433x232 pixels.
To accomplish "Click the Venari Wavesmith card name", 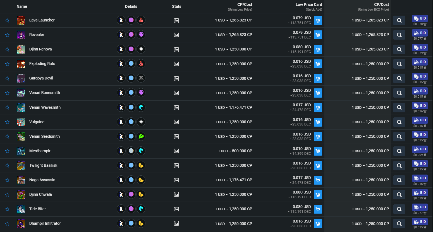I will [x=45, y=107].
